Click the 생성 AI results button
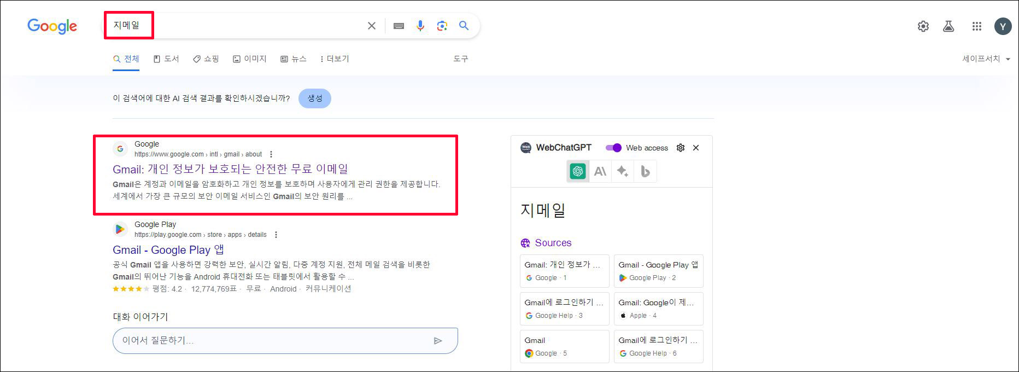Image resolution: width=1019 pixels, height=372 pixels. [x=315, y=98]
